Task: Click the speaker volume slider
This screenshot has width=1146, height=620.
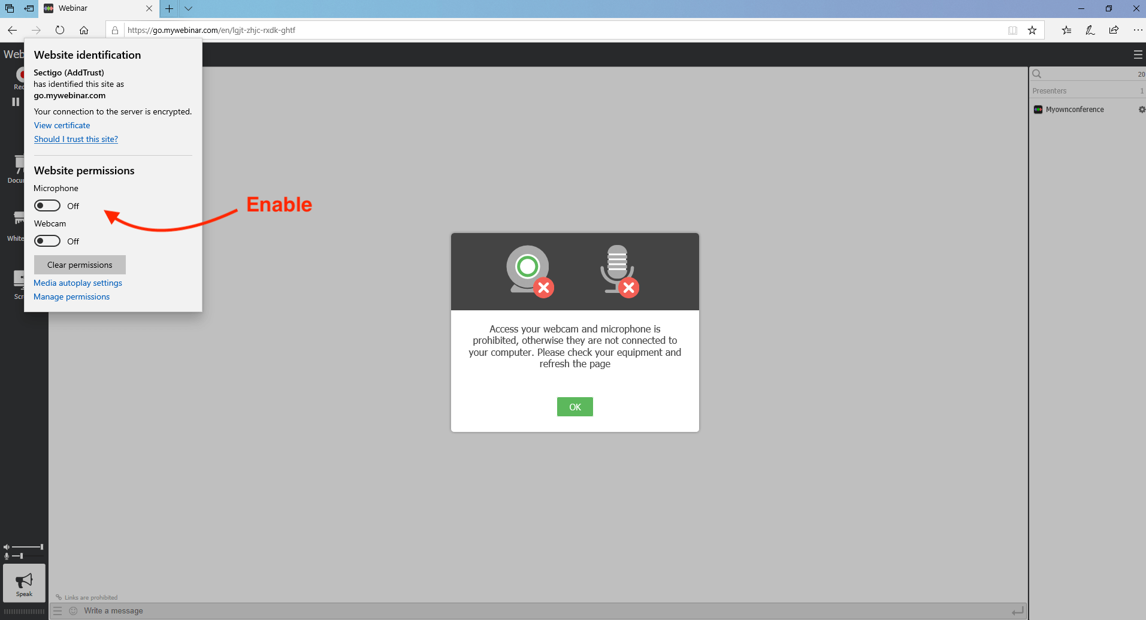Action: pyautogui.click(x=27, y=547)
